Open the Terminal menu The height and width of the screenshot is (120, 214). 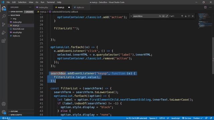click(50, 2)
